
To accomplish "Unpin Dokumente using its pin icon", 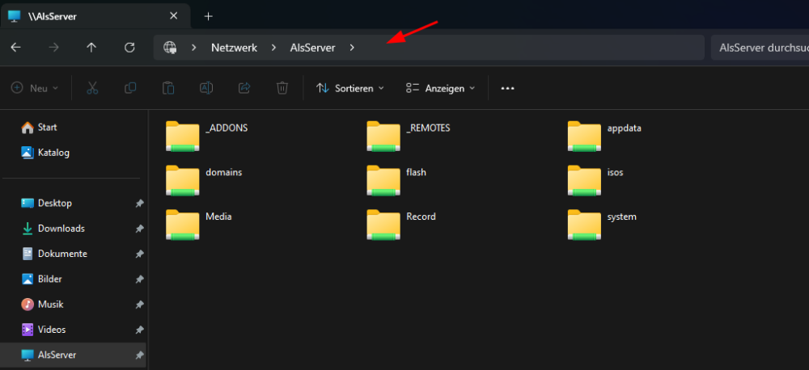I will [x=139, y=254].
